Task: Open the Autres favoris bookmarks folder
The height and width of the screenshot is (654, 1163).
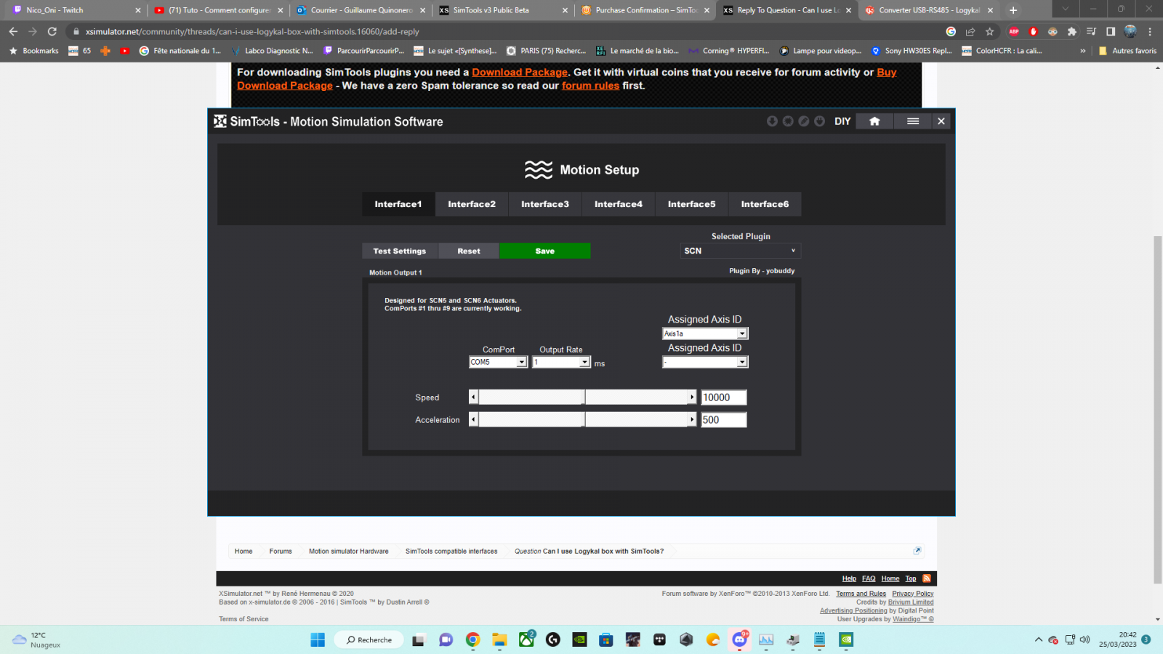Action: coord(1127,51)
